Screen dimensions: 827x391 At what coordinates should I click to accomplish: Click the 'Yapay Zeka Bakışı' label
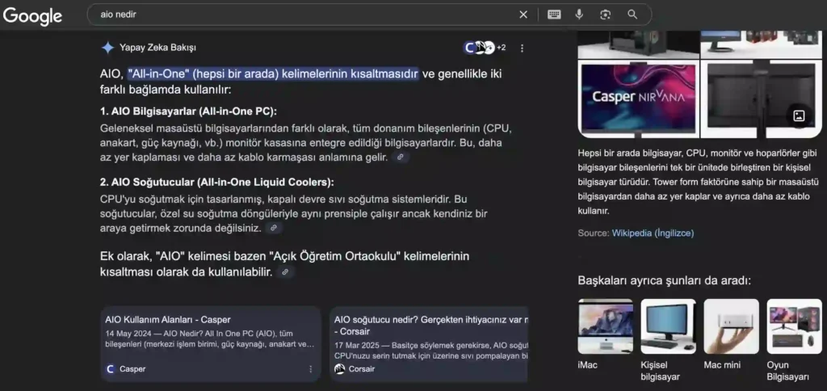pos(157,48)
